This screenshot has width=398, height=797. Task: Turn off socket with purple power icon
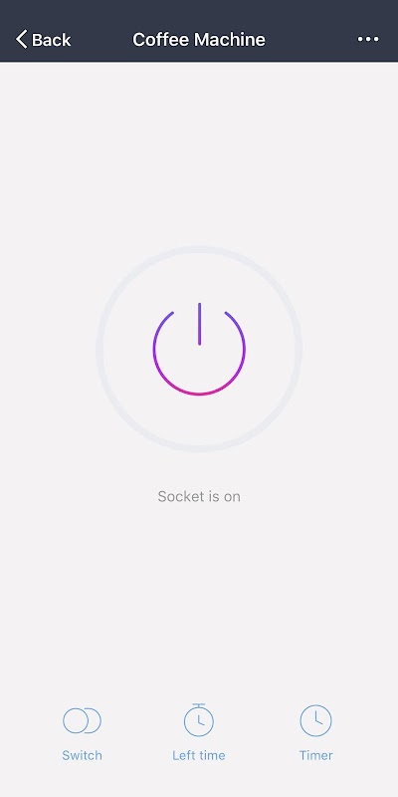[199, 349]
